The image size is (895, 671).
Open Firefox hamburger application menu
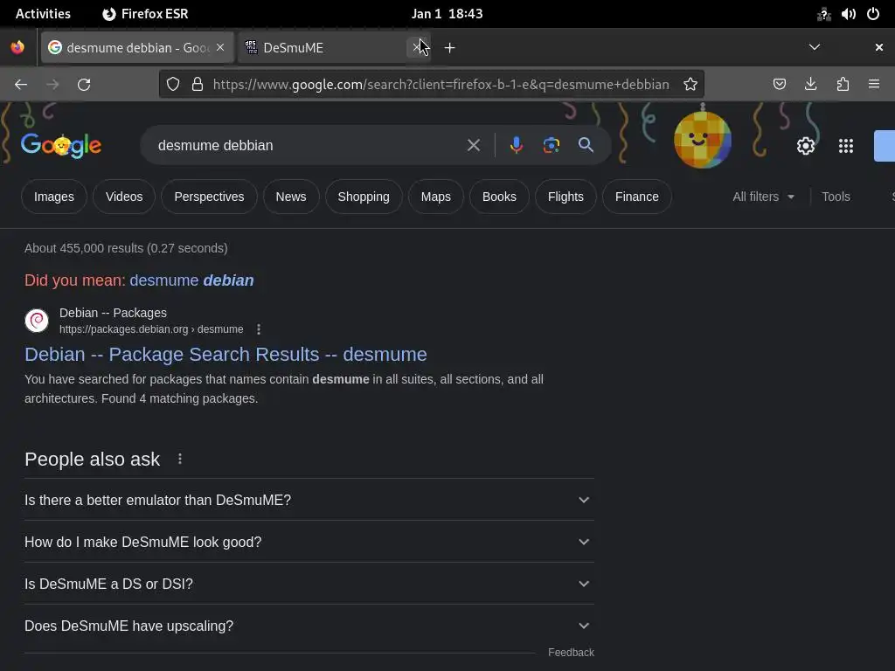(874, 85)
